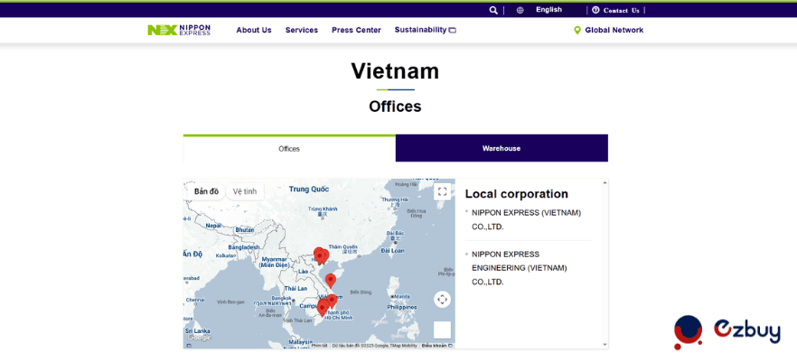Click the Myanmar (Miến Điện) map label

coord(274,262)
